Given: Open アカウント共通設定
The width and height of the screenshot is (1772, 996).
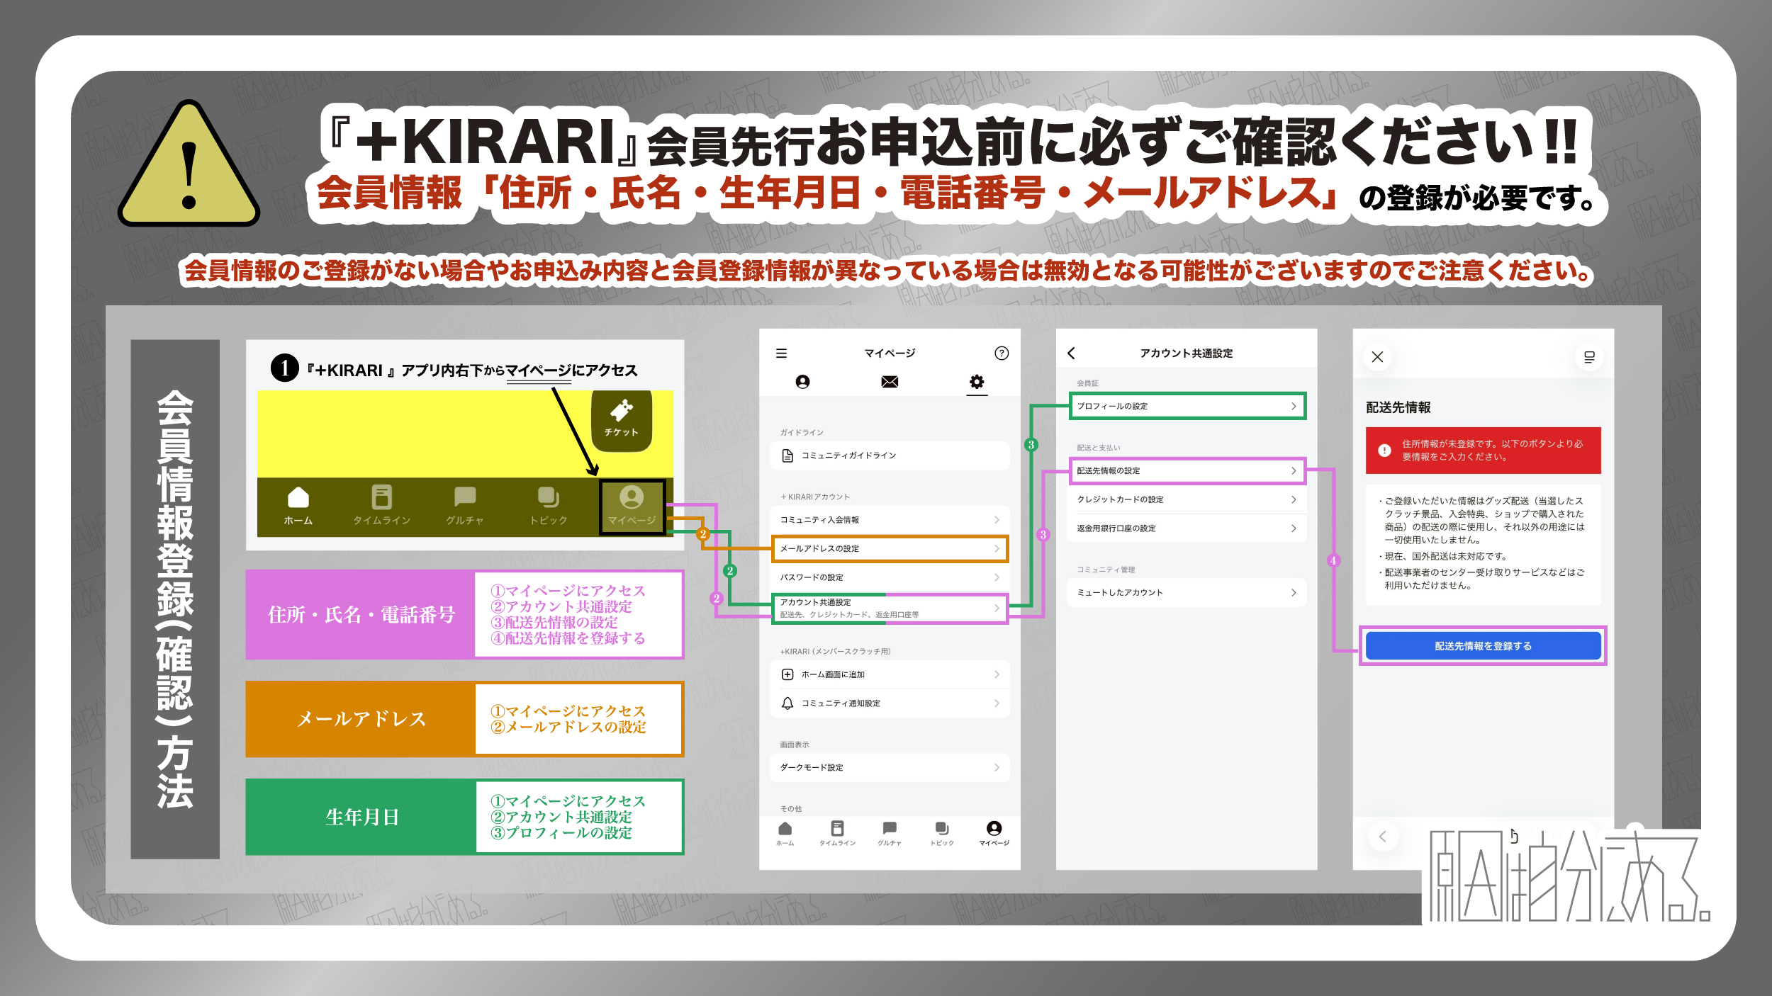Looking at the screenshot, I should (x=890, y=609).
